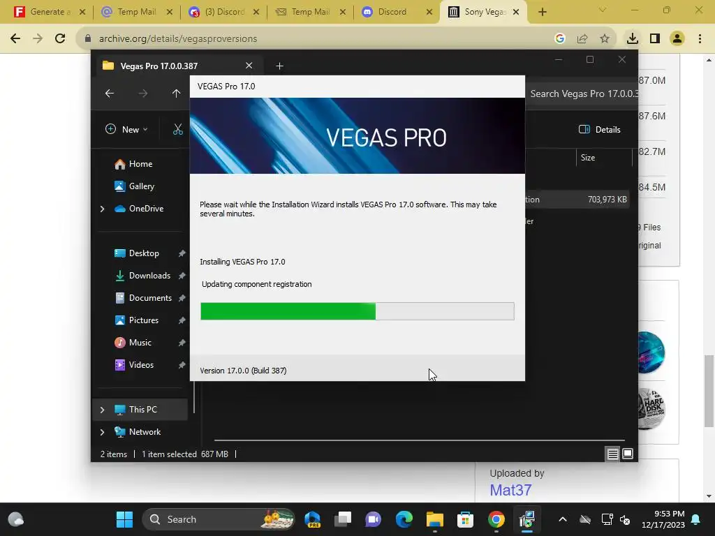Share this page icon in address bar
This screenshot has width=715, height=536.
(x=582, y=39)
